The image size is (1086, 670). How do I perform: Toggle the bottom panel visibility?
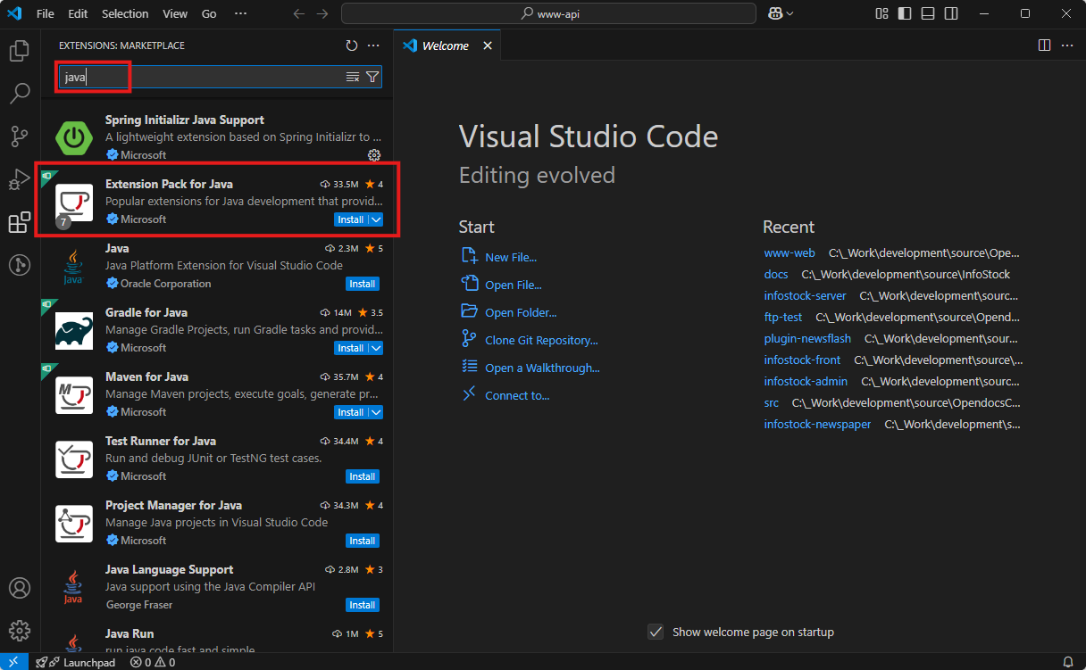click(x=928, y=13)
